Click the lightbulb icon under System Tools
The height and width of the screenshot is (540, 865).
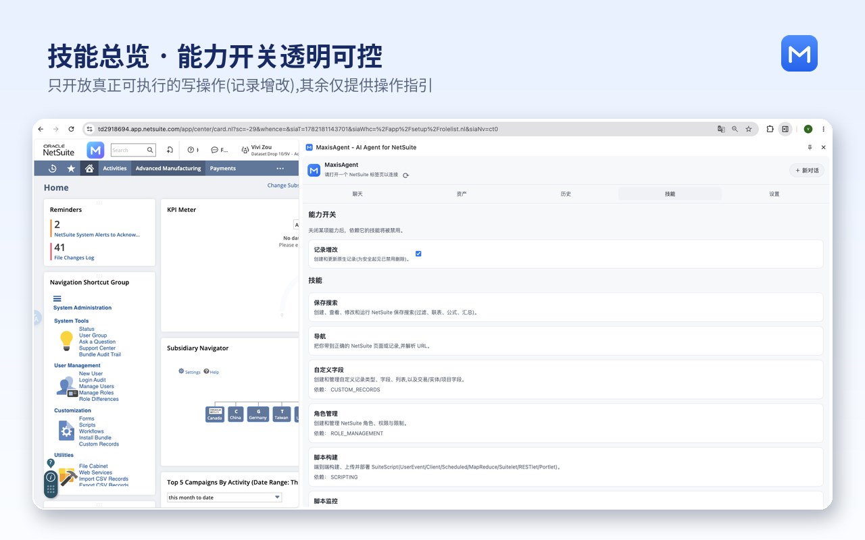[66, 340]
